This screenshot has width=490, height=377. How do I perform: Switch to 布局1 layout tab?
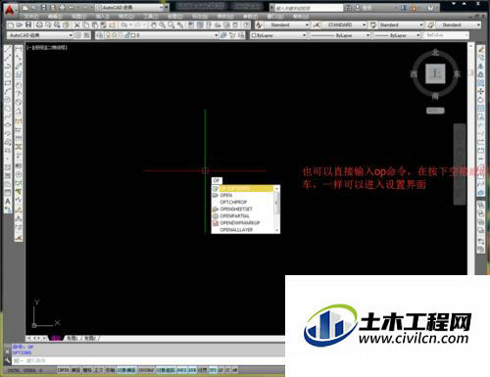click(73, 338)
